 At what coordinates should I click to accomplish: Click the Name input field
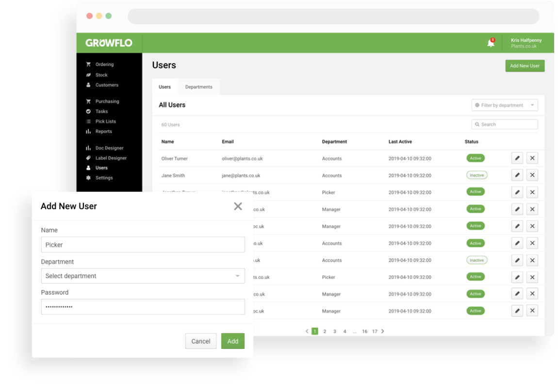pyautogui.click(x=143, y=245)
